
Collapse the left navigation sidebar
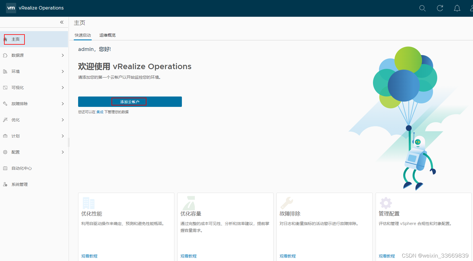point(62,22)
